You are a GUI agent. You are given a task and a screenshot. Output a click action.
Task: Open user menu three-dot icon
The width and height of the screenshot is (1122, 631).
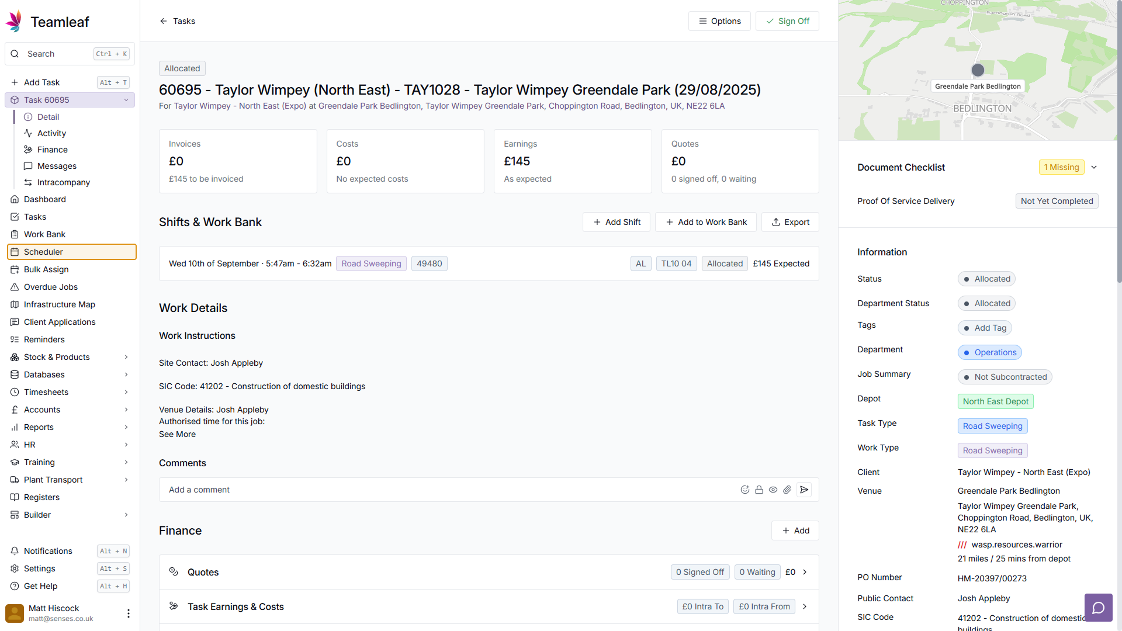coord(129,613)
